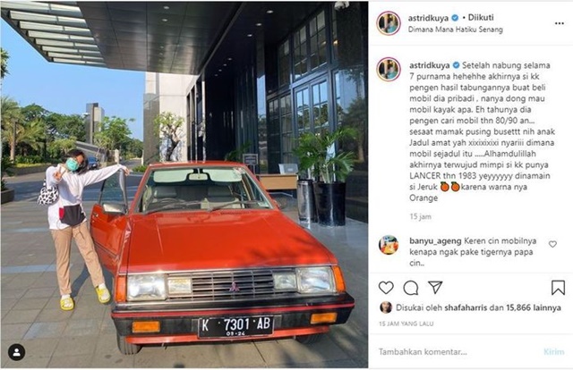Click Tambahkan komentar input field
This screenshot has height=370, width=573.
tap(457, 352)
